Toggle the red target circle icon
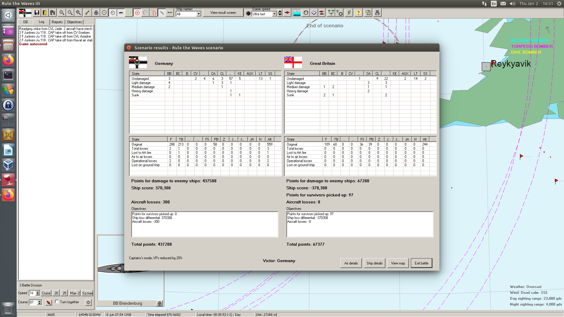Image resolution: width=564 pixels, height=317 pixels. pos(137,13)
